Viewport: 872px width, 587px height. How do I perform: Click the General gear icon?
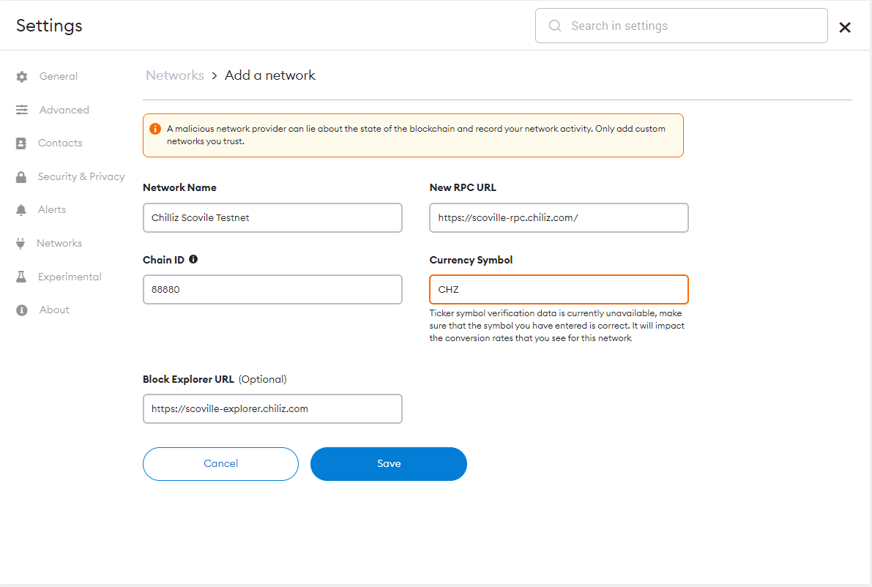pyautogui.click(x=22, y=77)
